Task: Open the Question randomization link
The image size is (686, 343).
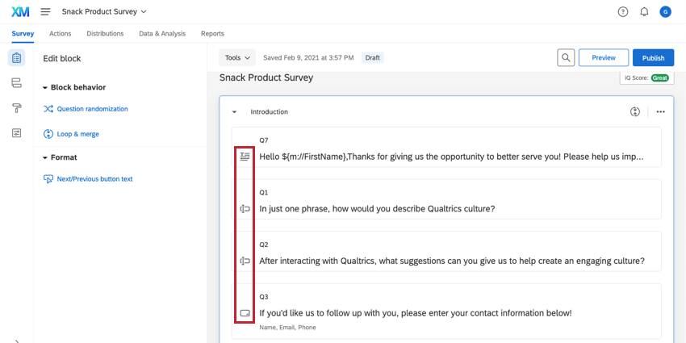Action: [x=92, y=109]
